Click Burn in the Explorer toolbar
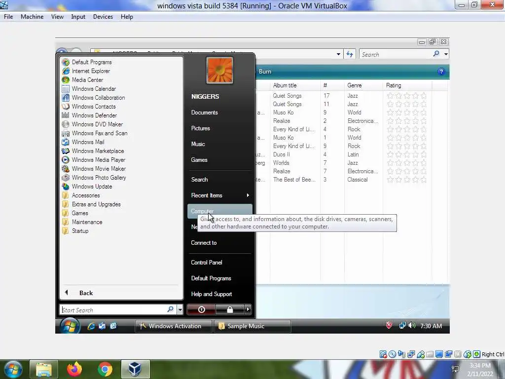The image size is (505, 379). (x=265, y=72)
